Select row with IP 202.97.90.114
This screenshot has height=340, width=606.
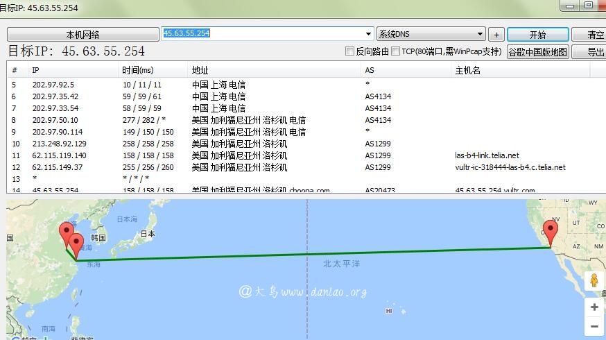tap(306, 132)
